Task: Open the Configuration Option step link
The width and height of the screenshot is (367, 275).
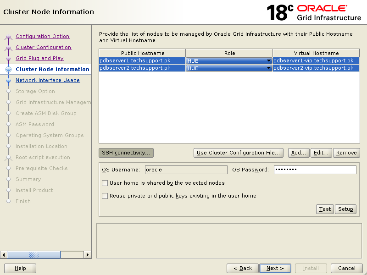Action: click(x=42, y=36)
